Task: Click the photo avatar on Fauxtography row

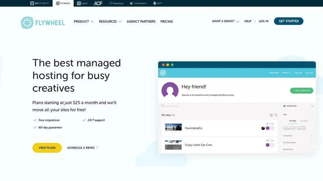Action: pyautogui.click(x=263, y=128)
